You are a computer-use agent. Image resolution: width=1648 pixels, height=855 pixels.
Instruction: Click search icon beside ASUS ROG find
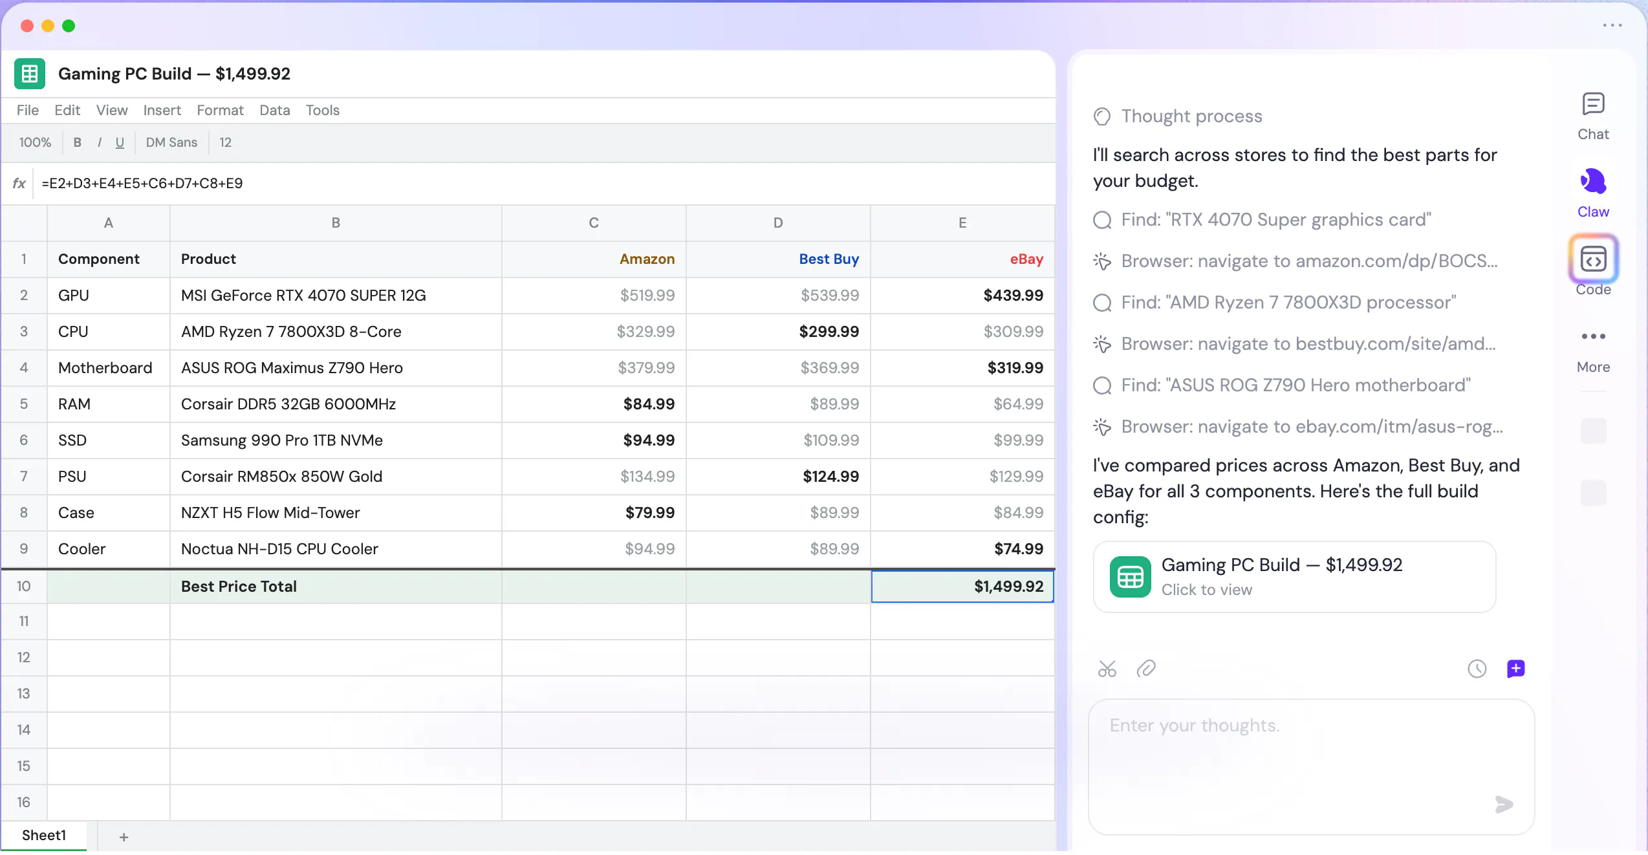[x=1102, y=385]
